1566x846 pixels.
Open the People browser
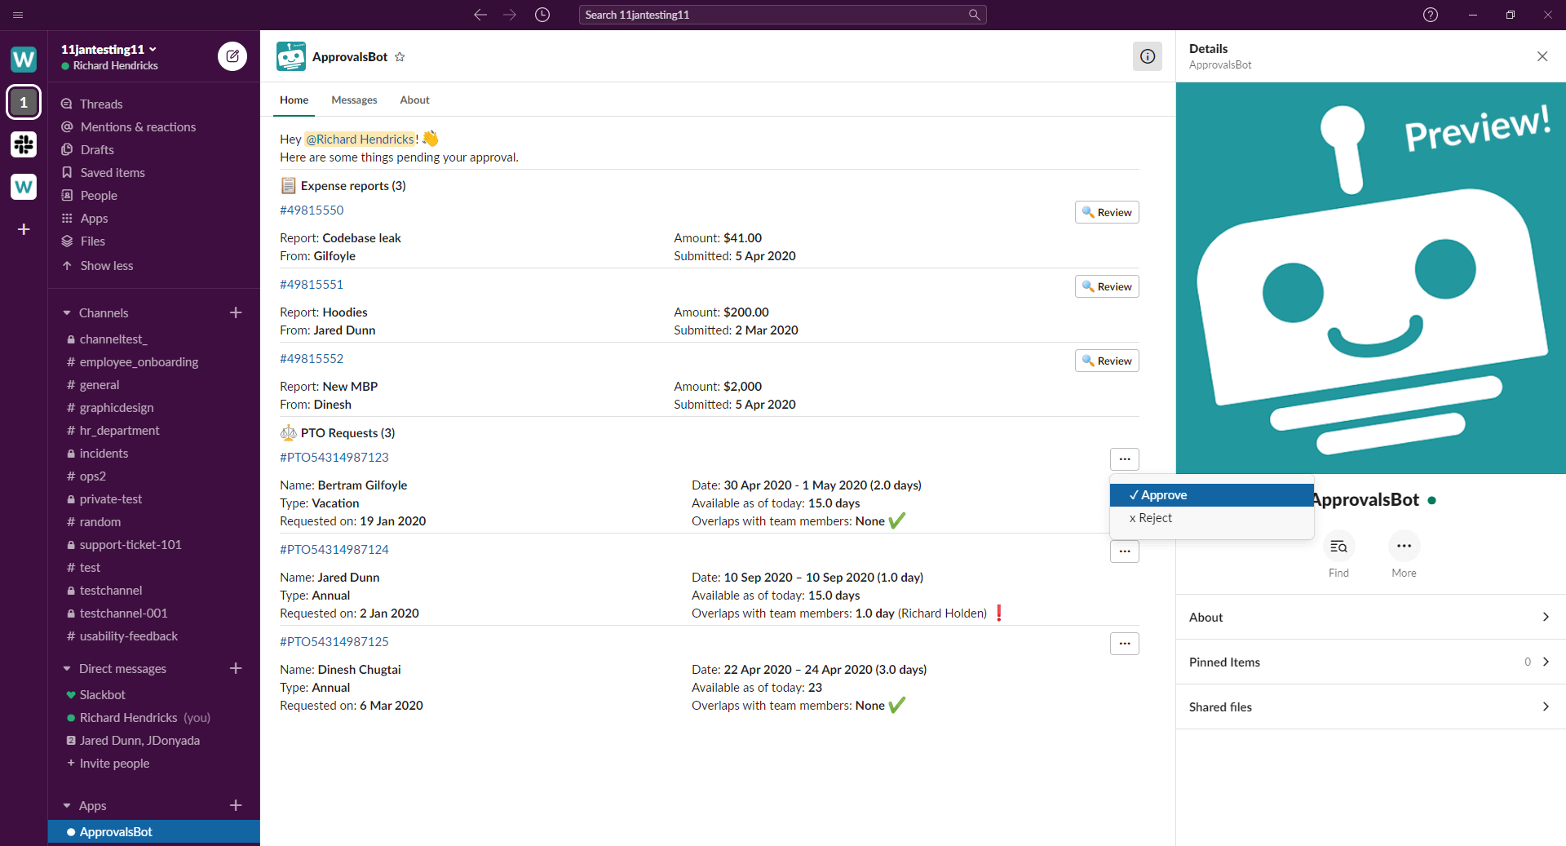tap(98, 195)
